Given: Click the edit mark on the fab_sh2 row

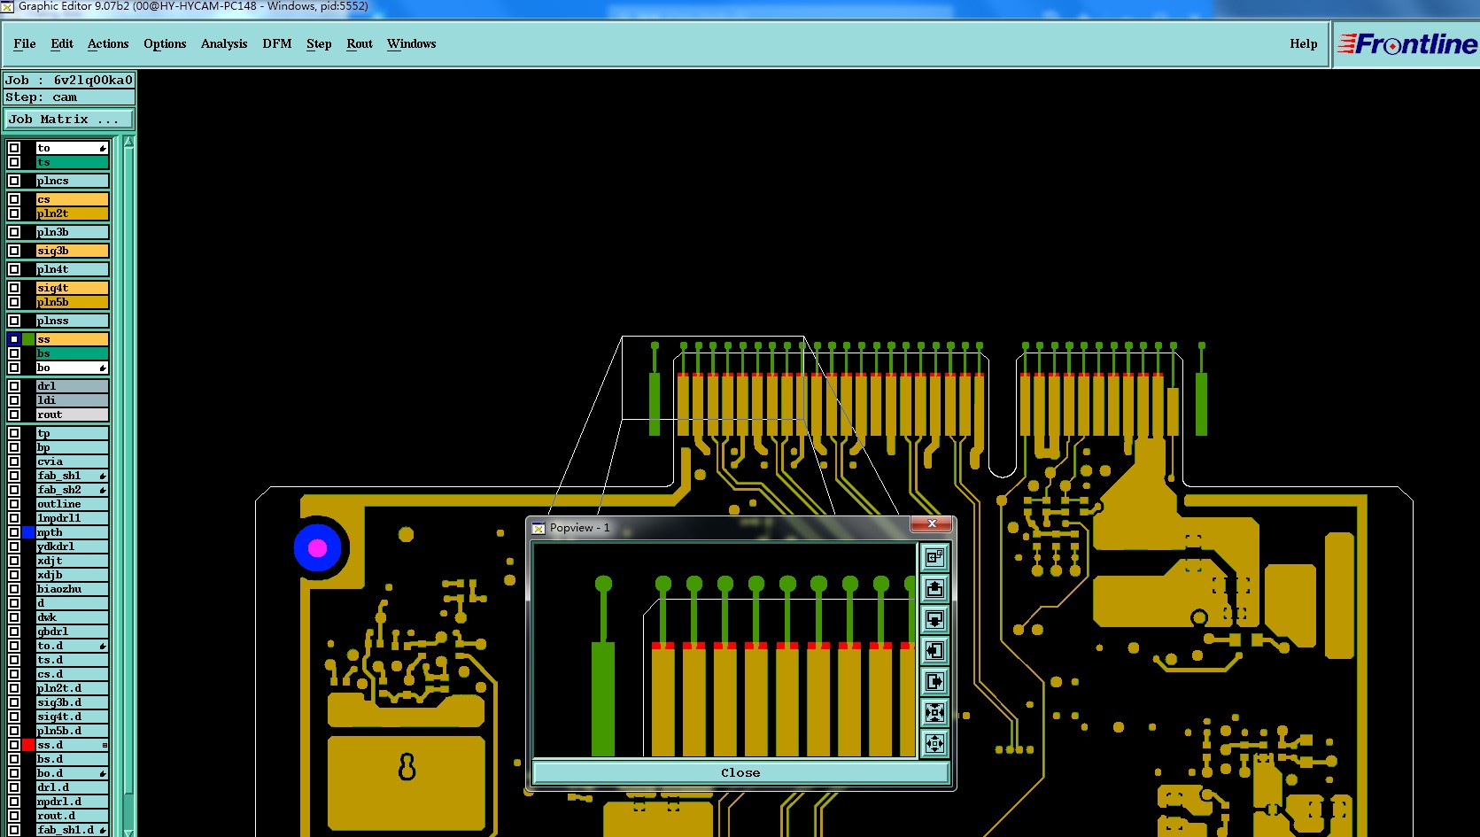Looking at the screenshot, I should [x=103, y=490].
